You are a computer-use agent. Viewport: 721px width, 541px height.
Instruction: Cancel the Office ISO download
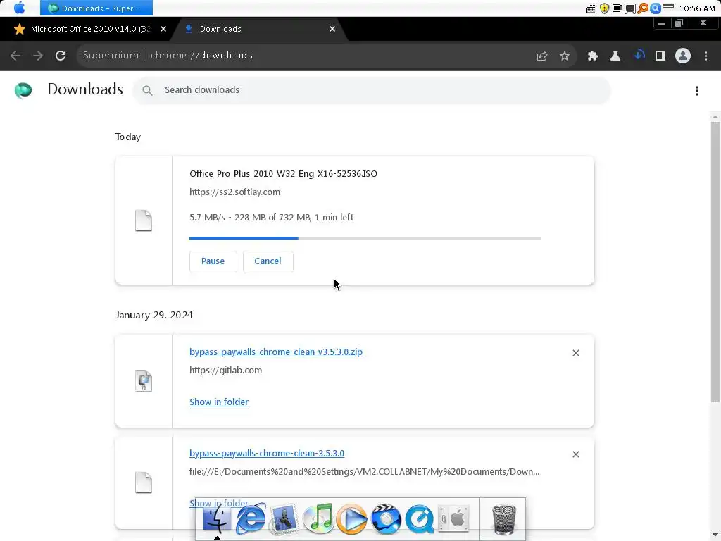(x=268, y=261)
